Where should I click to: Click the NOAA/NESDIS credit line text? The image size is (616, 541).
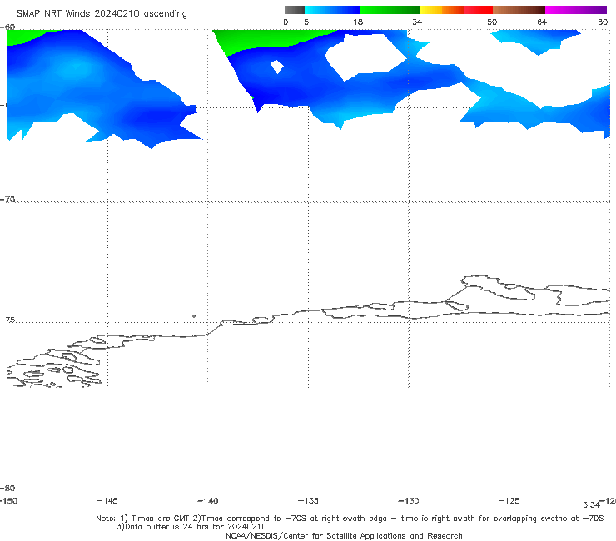pyautogui.click(x=344, y=535)
